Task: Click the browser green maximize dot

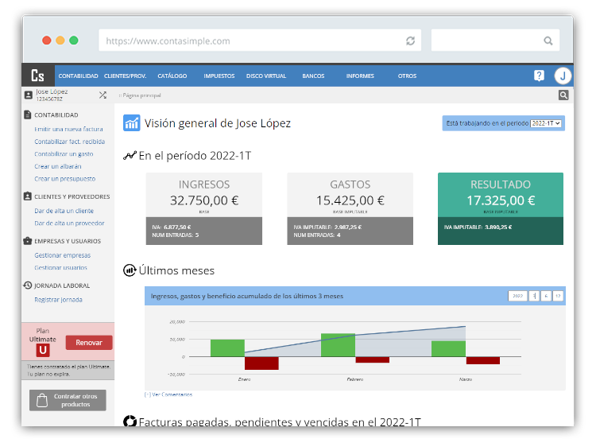Action: [74, 41]
